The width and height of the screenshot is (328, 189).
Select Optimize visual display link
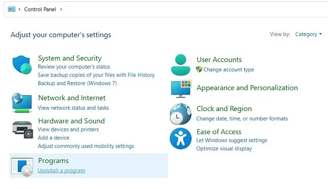pos(224,148)
